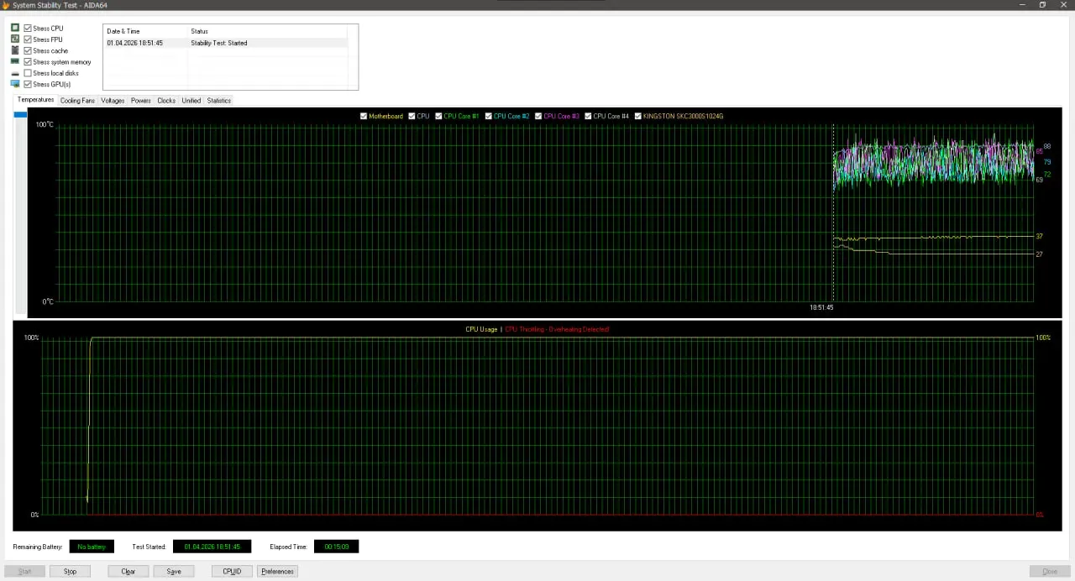This screenshot has height=581, width=1075.
Task: Select the Statistics tab
Action: coord(218,101)
